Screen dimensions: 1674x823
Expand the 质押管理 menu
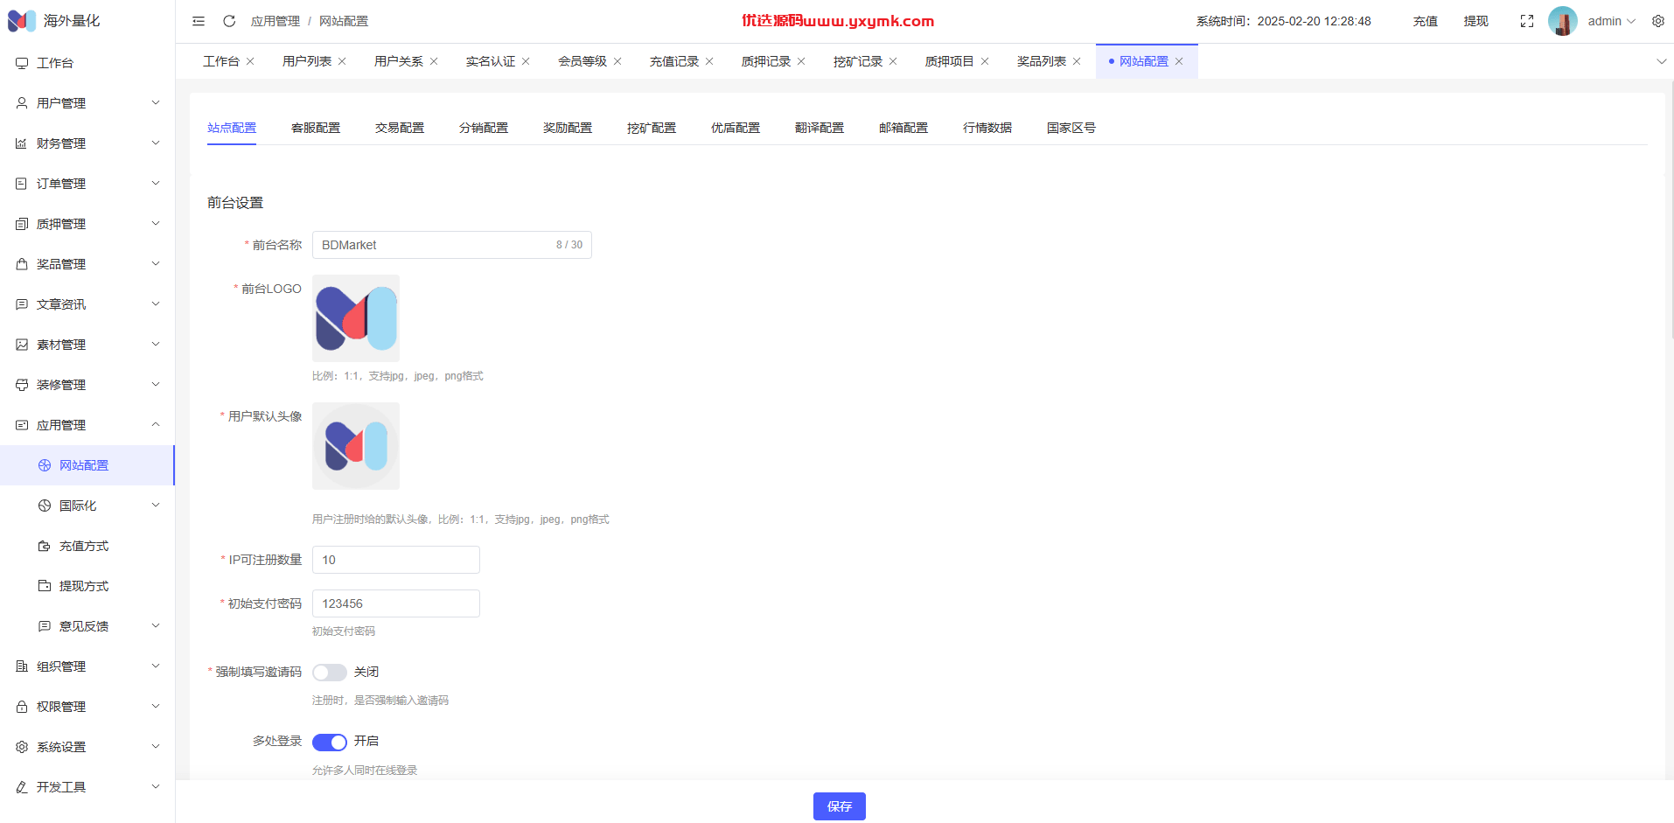point(87,224)
